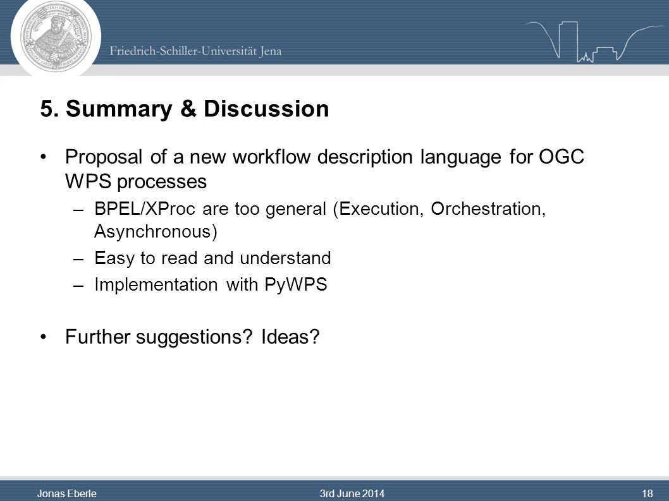Click the 'Easy to read and understand' line
This screenshot has width=669, height=501.
click(x=212, y=258)
